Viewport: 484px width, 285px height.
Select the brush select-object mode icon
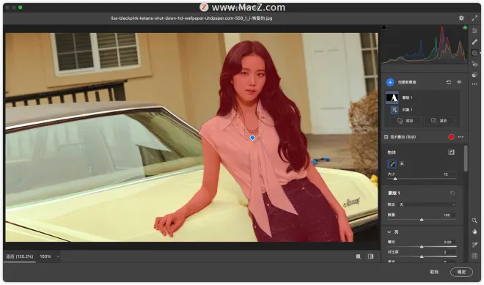[x=392, y=164]
